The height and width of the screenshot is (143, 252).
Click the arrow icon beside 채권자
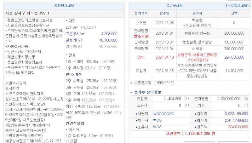pyautogui.click(x=137, y=114)
